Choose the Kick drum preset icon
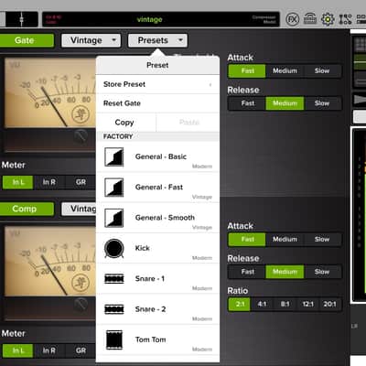 click(114, 248)
